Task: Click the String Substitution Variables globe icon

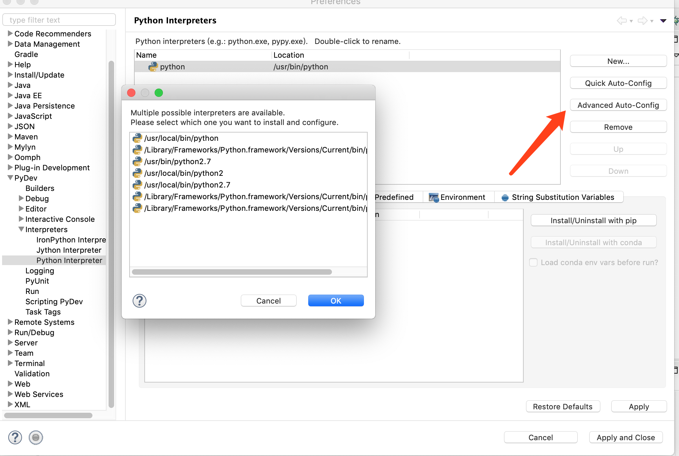Action: tap(505, 197)
